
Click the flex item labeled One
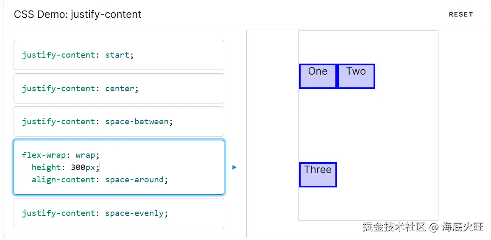coord(318,76)
